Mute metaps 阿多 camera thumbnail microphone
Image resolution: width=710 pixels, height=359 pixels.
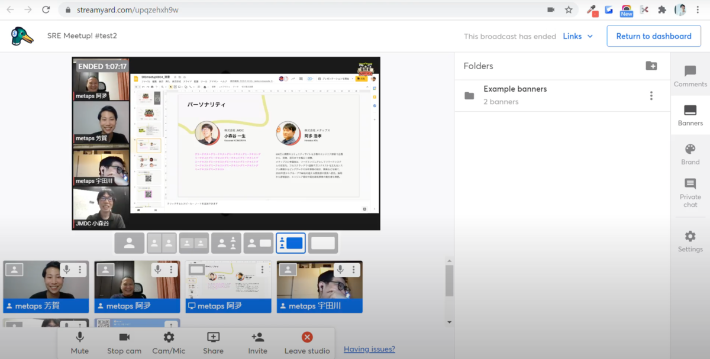coord(158,270)
